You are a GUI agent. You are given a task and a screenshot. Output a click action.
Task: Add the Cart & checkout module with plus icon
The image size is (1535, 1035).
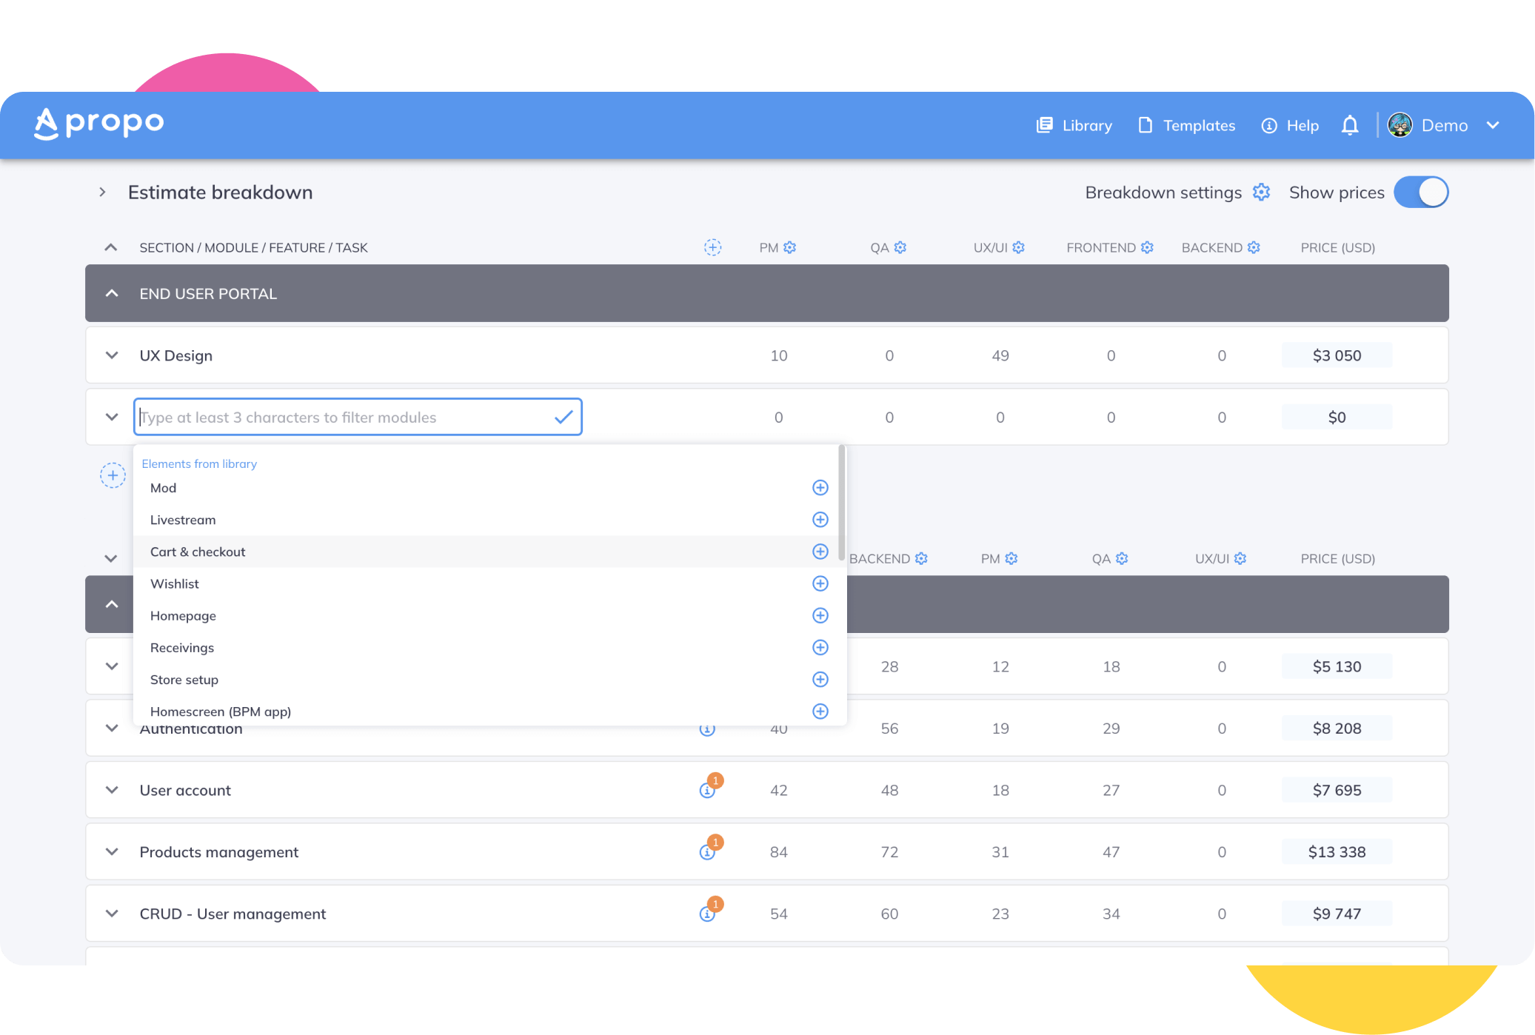click(x=820, y=552)
